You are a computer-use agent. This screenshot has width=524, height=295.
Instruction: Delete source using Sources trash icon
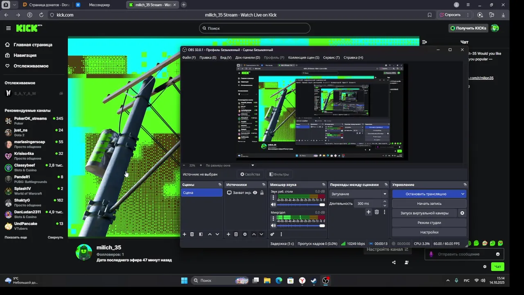pyautogui.click(x=236, y=234)
